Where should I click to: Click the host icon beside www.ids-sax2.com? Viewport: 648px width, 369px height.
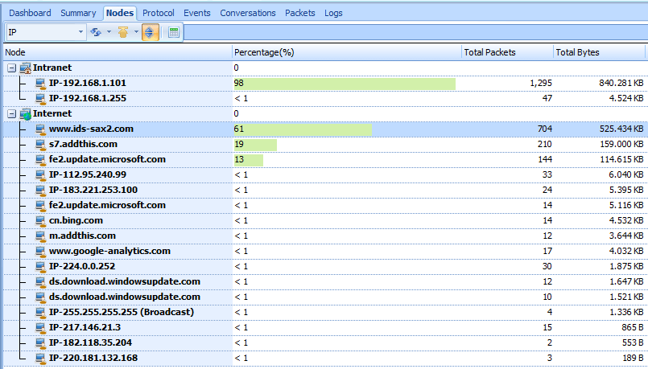click(40, 129)
